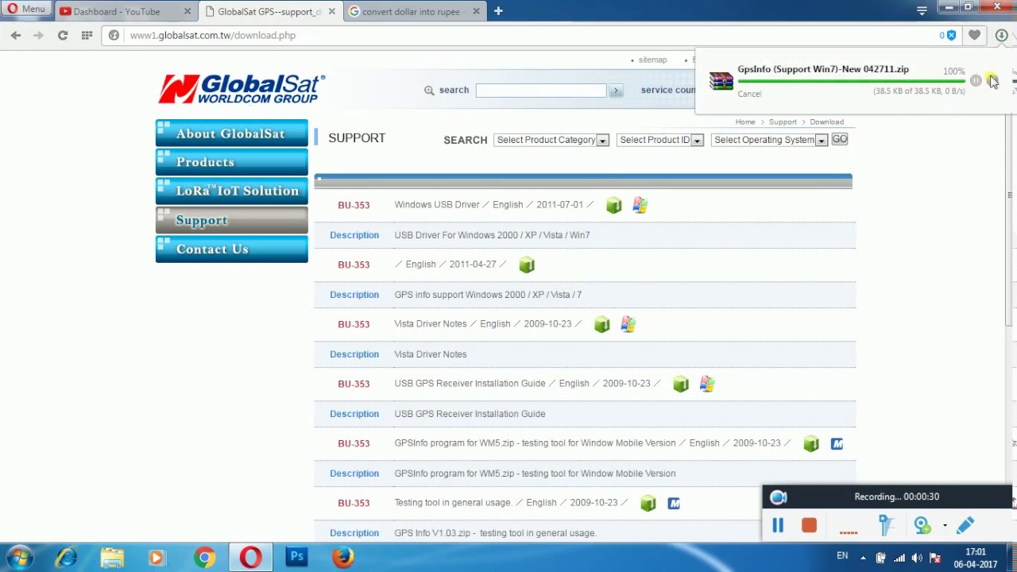Reload the page with the refresh icon
This screenshot has height=572, width=1017.
coord(62,35)
